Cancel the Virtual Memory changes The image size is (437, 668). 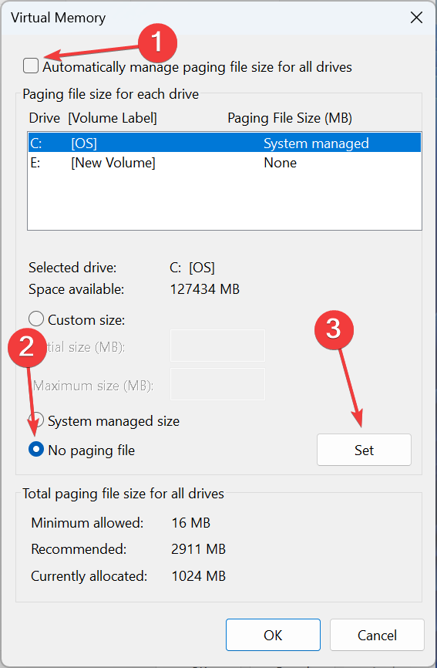(377, 635)
